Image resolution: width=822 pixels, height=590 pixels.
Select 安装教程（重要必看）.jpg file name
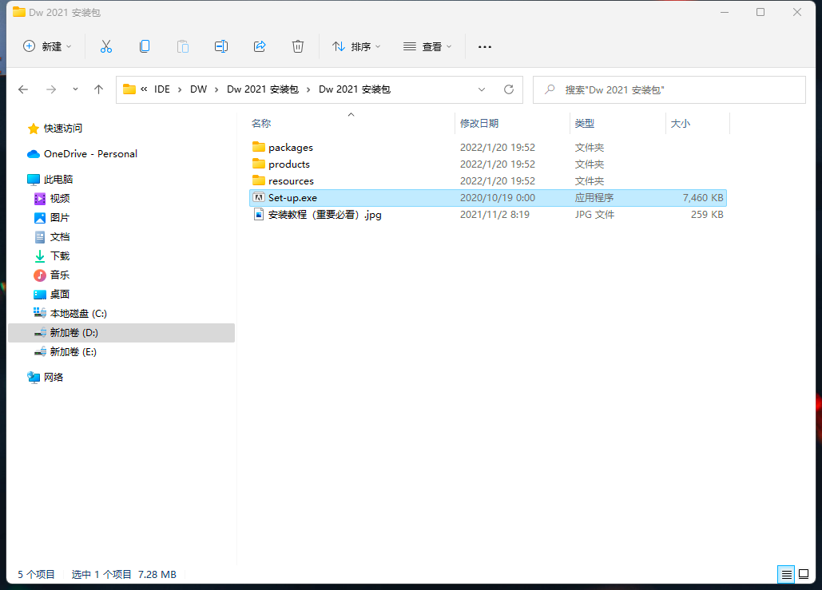point(325,214)
